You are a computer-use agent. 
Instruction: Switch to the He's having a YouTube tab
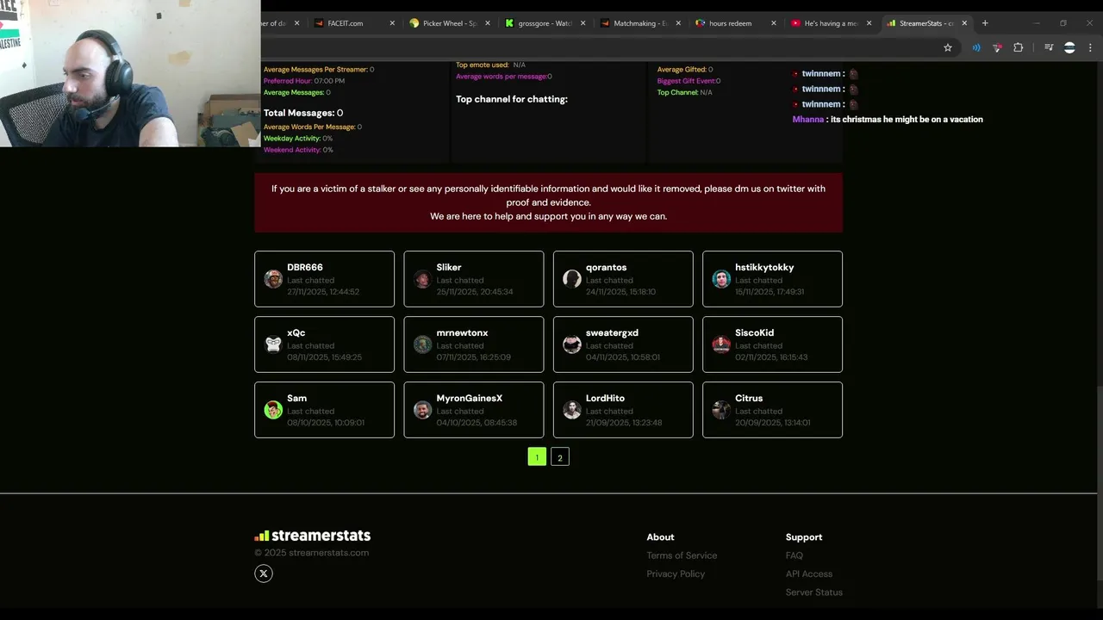(829, 23)
